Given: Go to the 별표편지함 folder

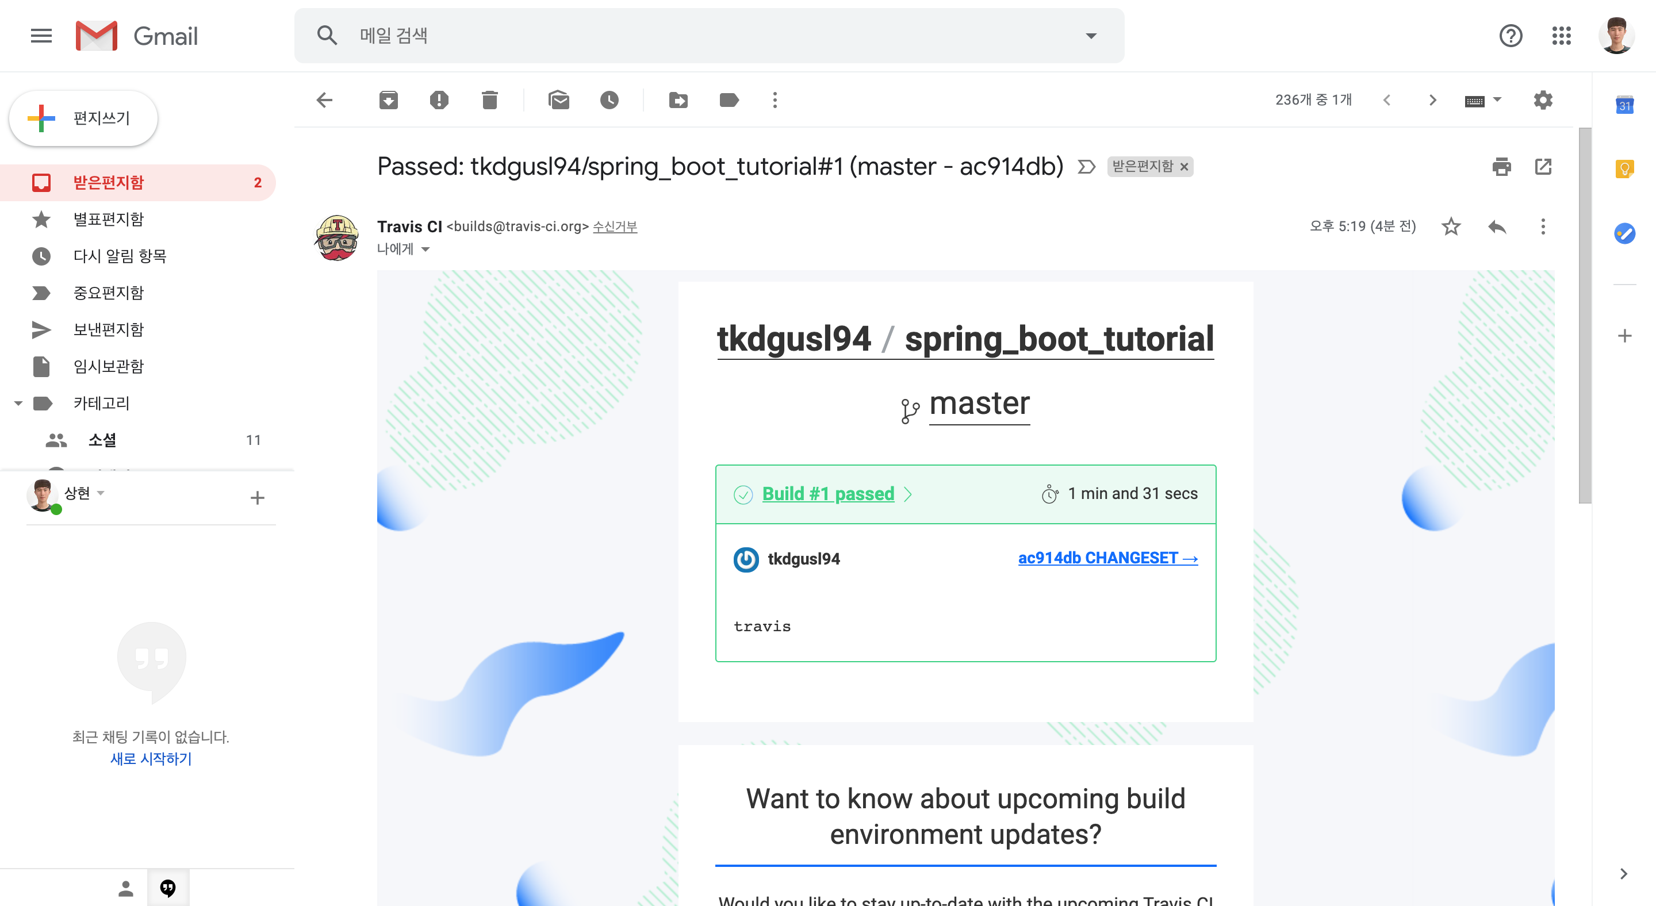Looking at the screenshot, I should pyautogui.click(x=108, y=219).
